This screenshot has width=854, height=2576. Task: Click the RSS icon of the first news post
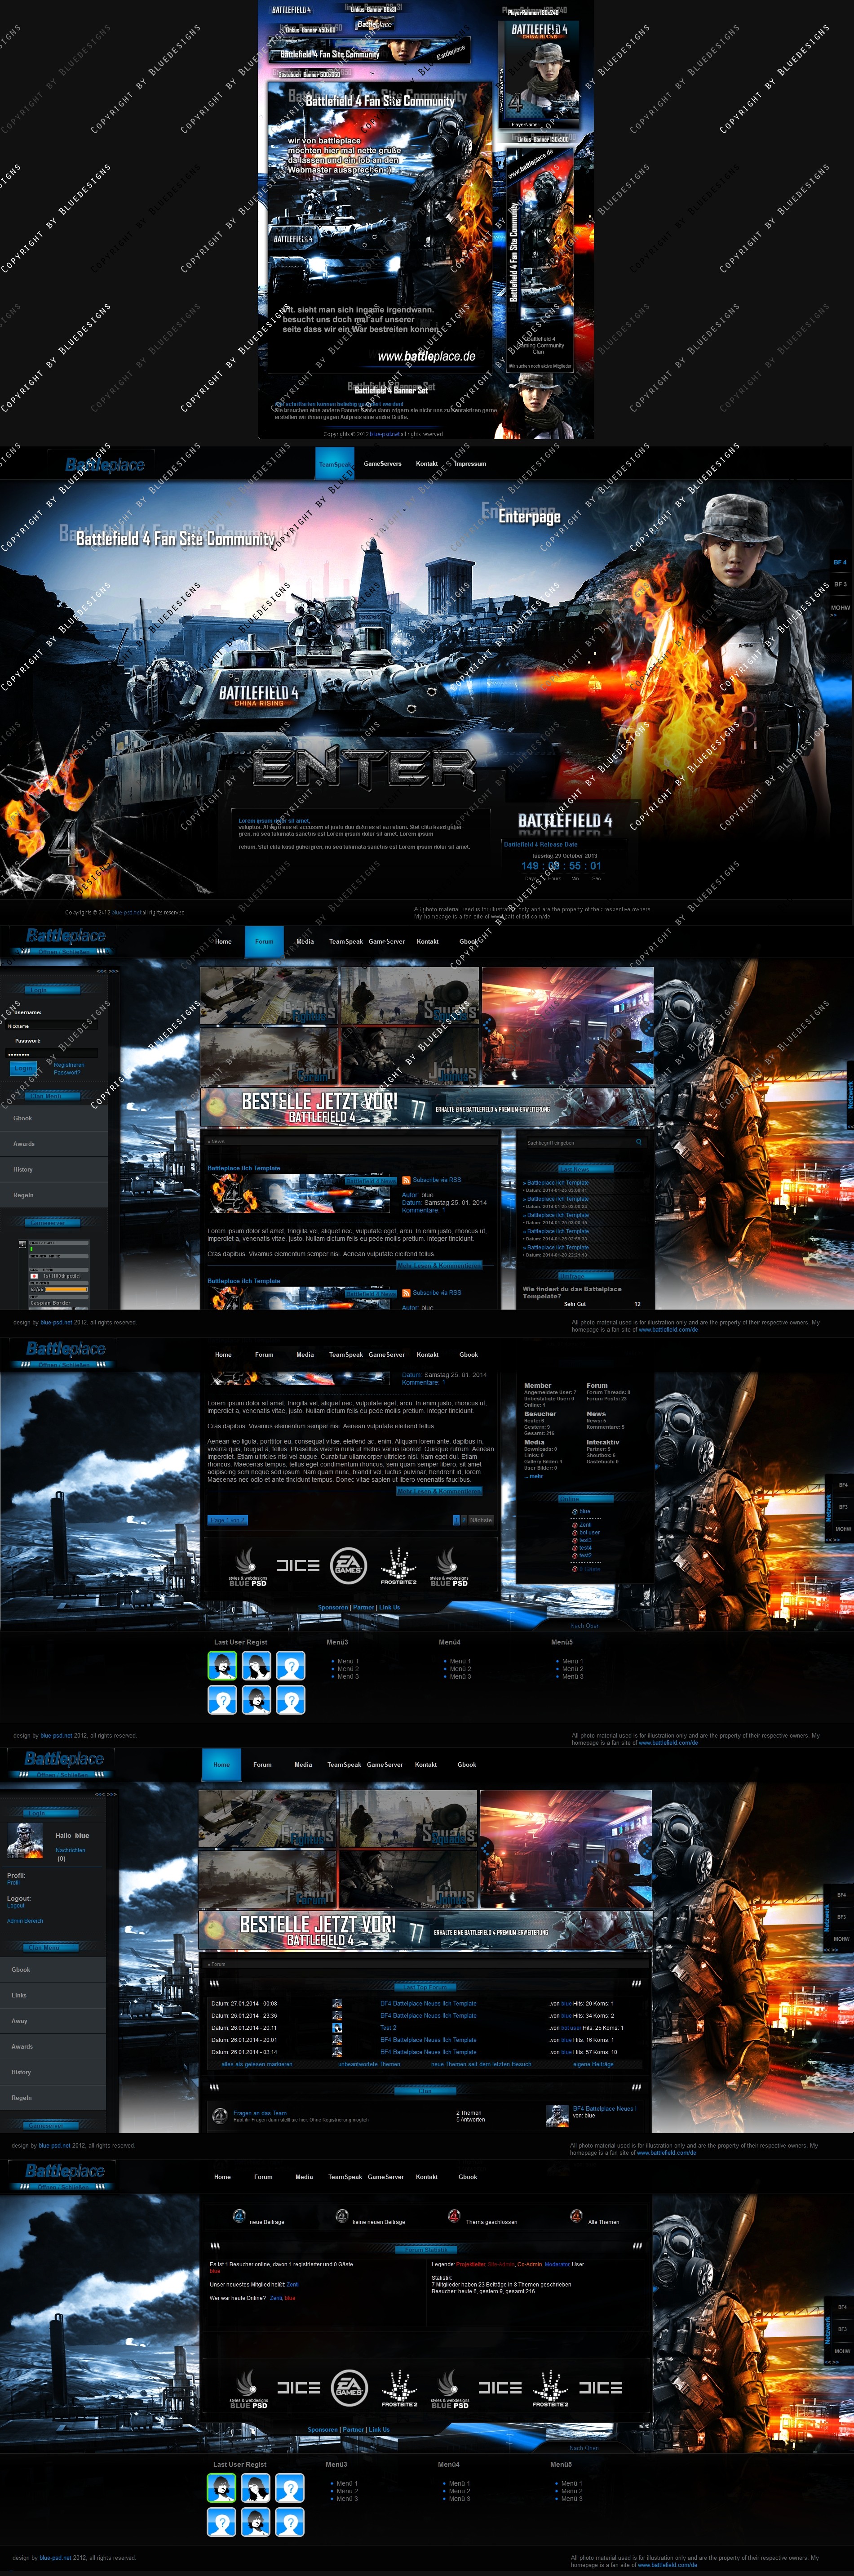406,1180
